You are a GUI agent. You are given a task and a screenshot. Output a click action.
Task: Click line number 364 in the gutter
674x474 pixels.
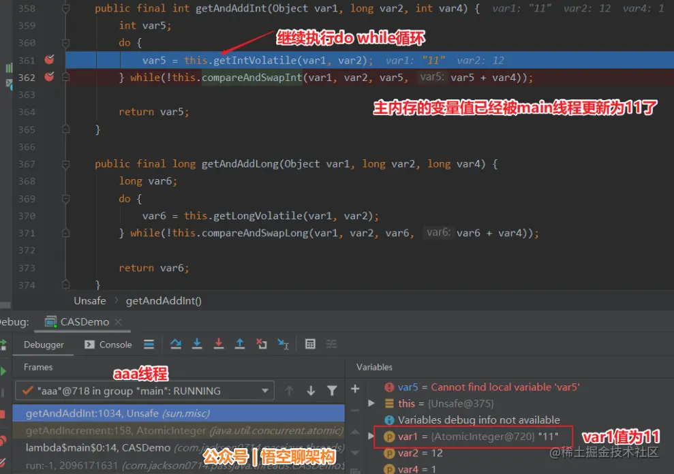pyautogui.click(x=27, y=112)
